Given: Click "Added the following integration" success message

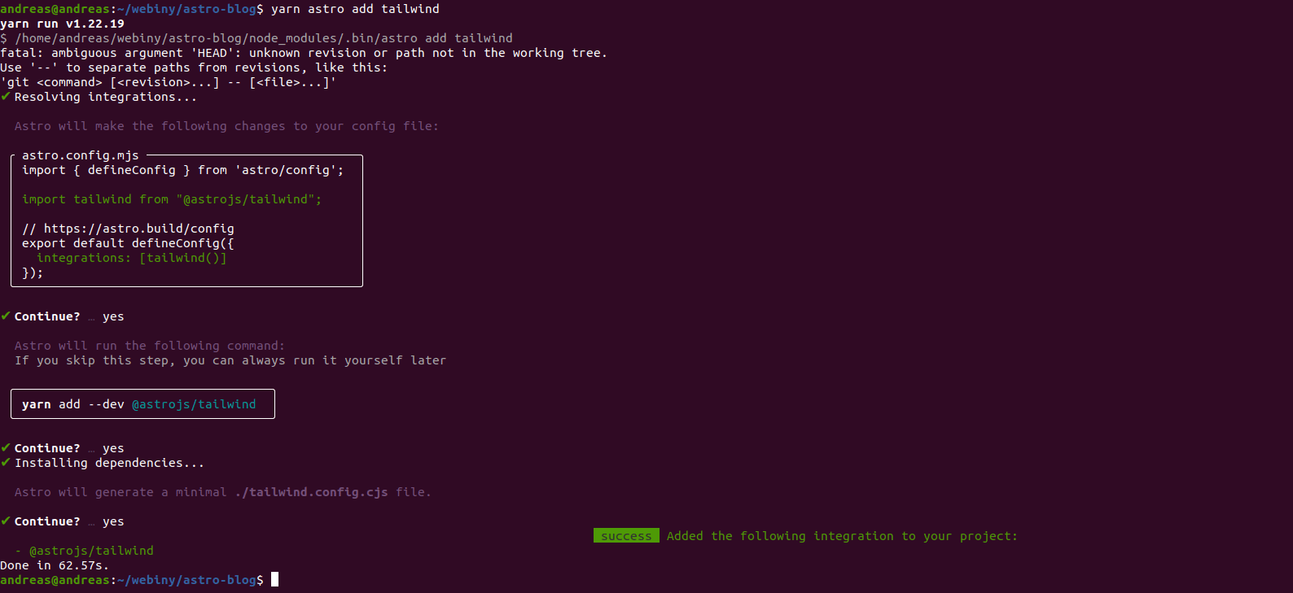Looking at the screenshot, I should [x=842, y=536].
